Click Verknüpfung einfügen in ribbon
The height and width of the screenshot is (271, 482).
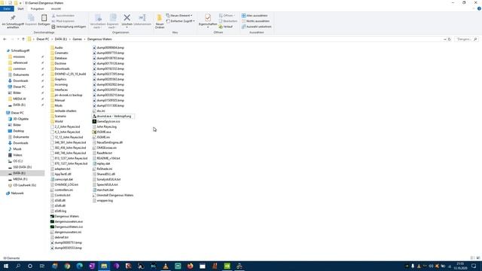click(69, 27)
